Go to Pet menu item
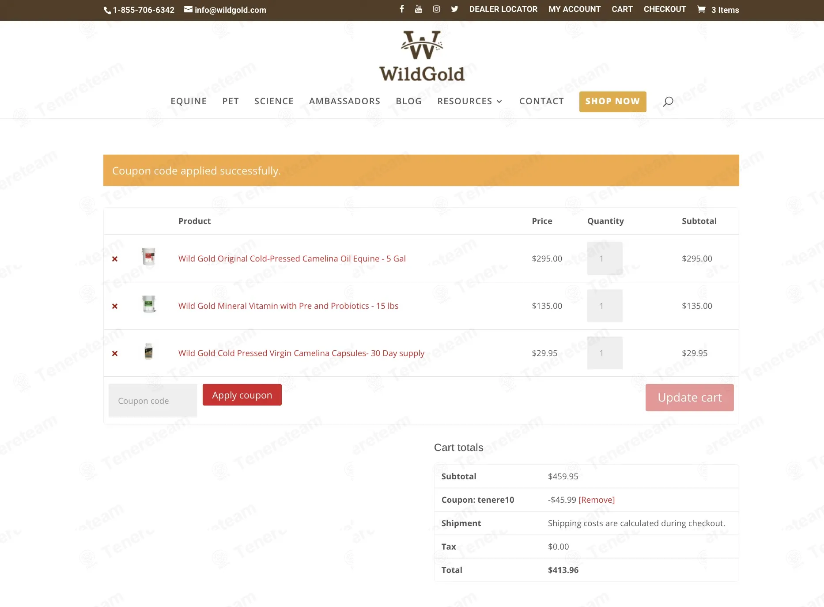The height and width of the screenshot is (607, 824). pyautogui.click(x=231, y=101)
